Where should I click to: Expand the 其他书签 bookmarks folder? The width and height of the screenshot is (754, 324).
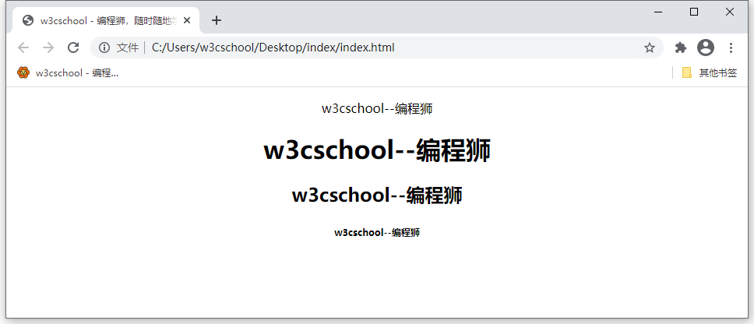[709, 72]
